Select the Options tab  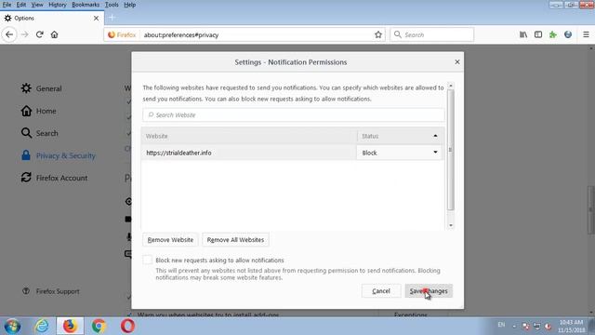(x=52, y=18)
